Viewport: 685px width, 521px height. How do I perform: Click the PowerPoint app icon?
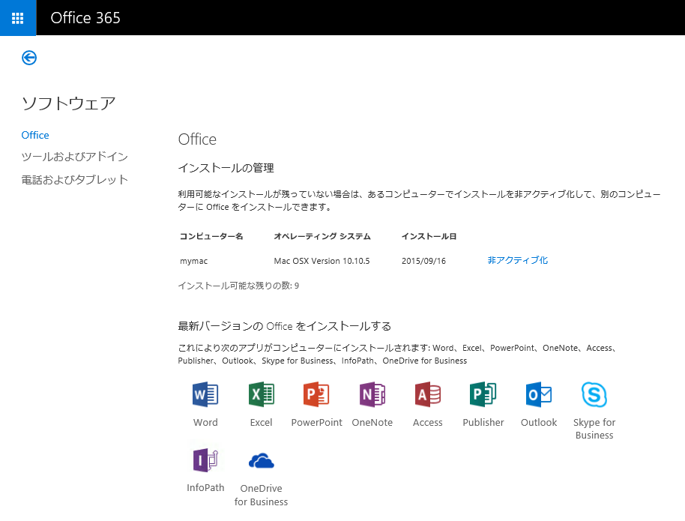pyautogui.click(x=316, y=394)
